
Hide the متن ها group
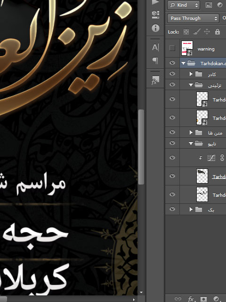(172, 132)
